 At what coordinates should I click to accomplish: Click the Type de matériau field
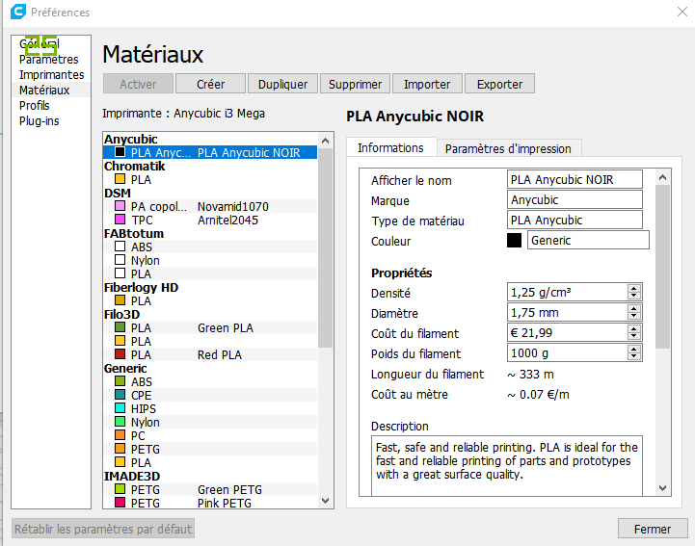575,221
